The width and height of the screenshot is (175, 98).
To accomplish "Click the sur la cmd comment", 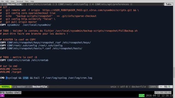I will tap(9, 66).
